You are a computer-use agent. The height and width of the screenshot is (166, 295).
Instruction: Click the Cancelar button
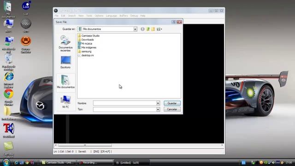(172, 109)
